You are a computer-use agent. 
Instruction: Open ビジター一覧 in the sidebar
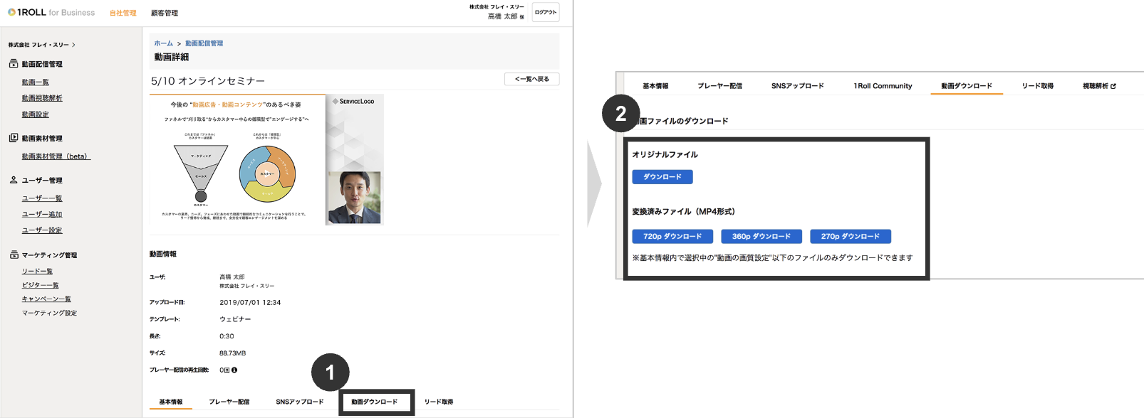[x=40, y=285]
